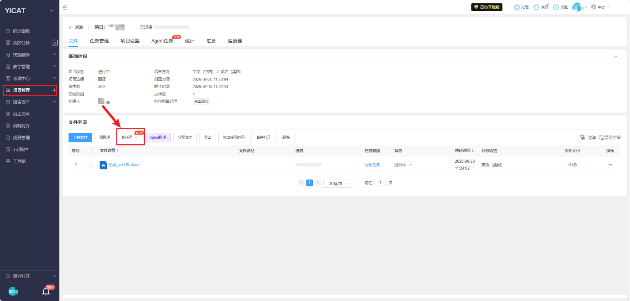Switch to the 连接器 tab
Image resolution: width=630 pixels, height=301 pixels.
[235, 41]
